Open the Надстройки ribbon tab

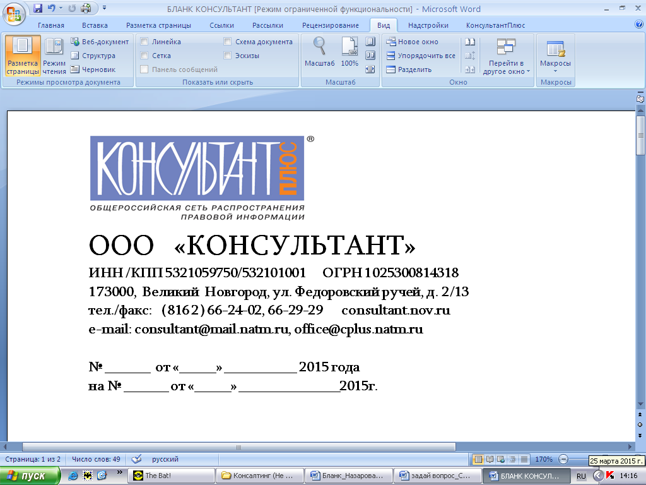(x=428, y=25)
